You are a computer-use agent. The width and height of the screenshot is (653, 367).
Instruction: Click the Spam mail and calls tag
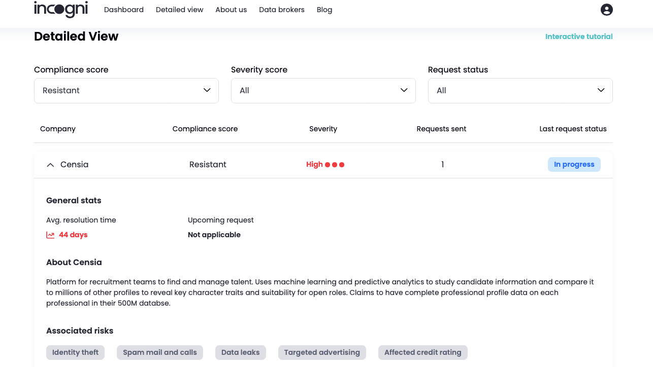pyautogui.click(x=160, y=352)
